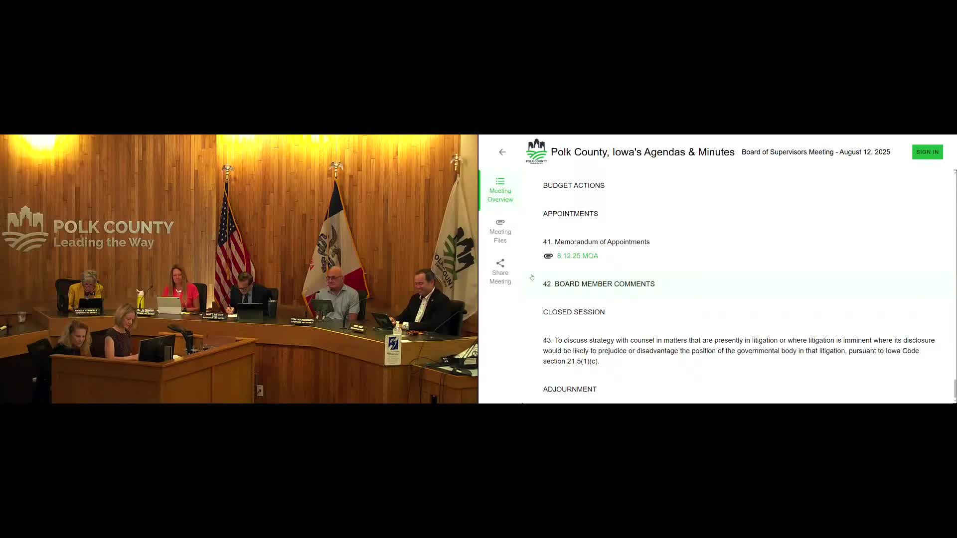Click the Polk County Agendas & Minutes title
The height and width of the screenshot is (538, 957).
(x=642, y=151)
